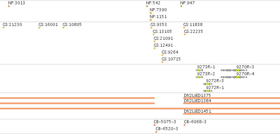Click the NP:947 text label

[x=188, y=3]
